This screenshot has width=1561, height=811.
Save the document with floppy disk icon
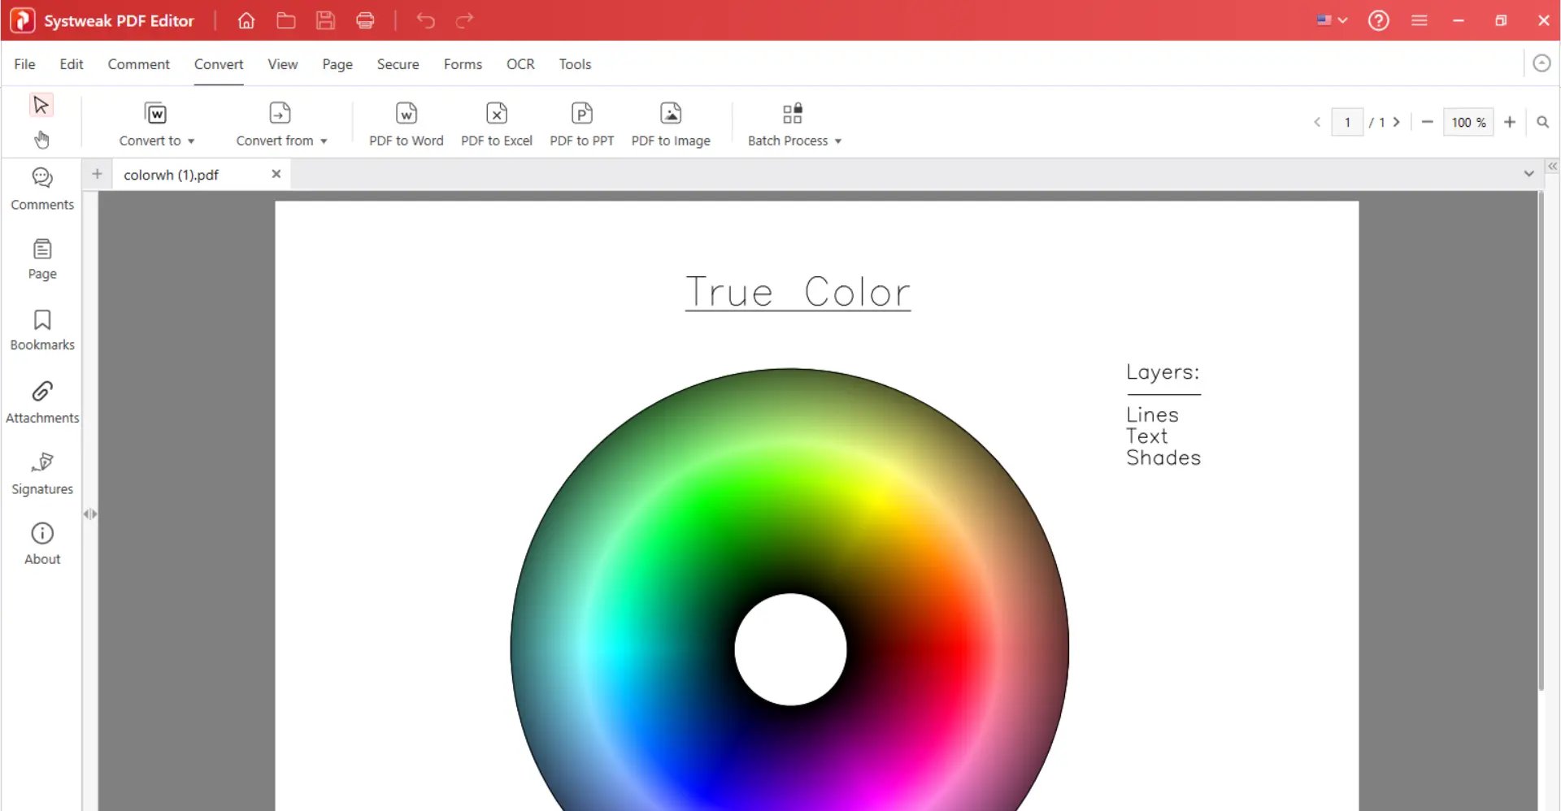pos(326,20)
